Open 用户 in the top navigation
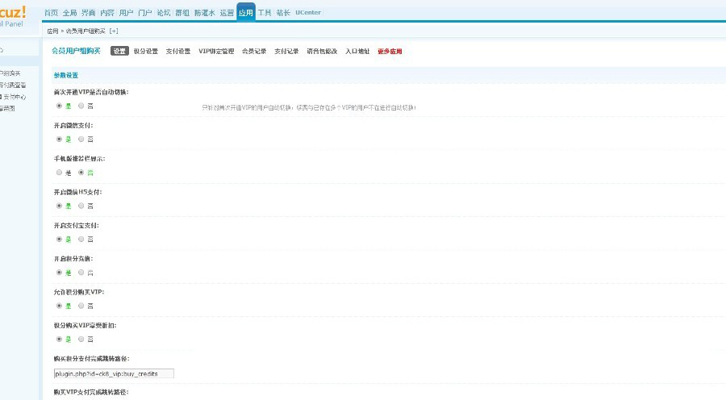Screen dimensions: 726x400 pyautogui.click(x=126, y=13)
